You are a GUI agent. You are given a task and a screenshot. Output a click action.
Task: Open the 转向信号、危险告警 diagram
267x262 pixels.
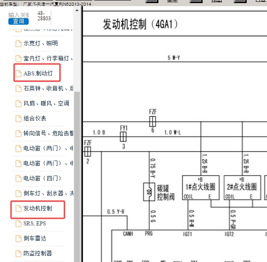[49, 133]
